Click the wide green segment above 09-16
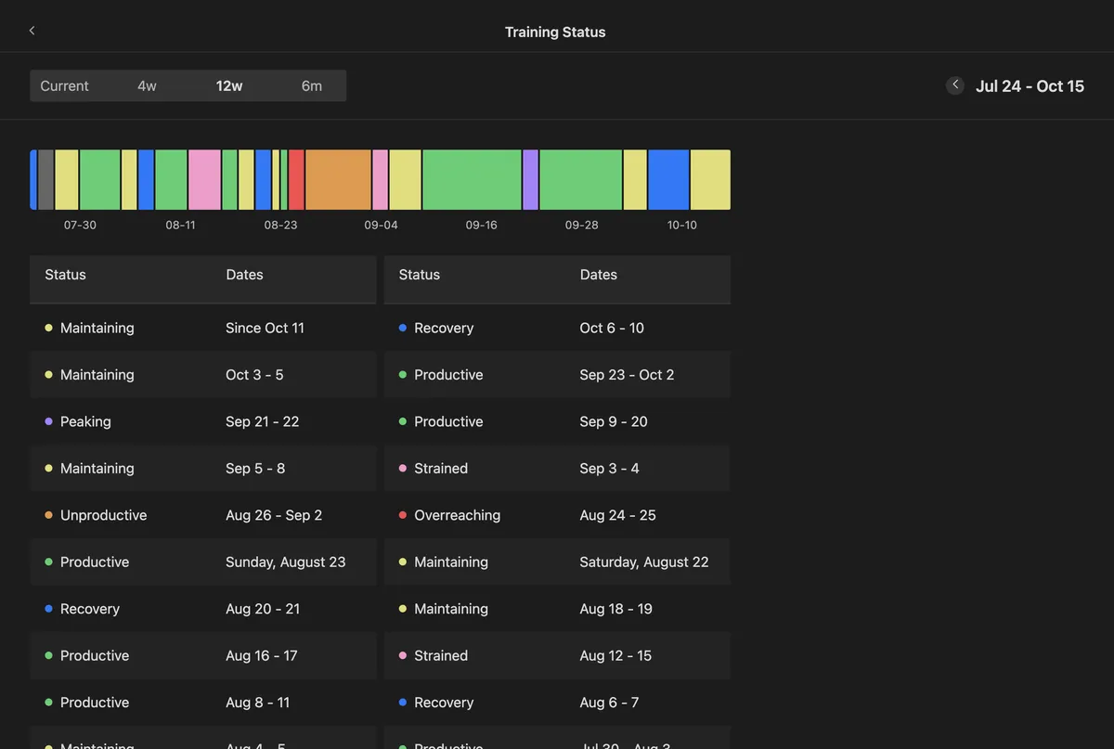The width and height of the screenshot is (1114, 749). tap(472, 179)
